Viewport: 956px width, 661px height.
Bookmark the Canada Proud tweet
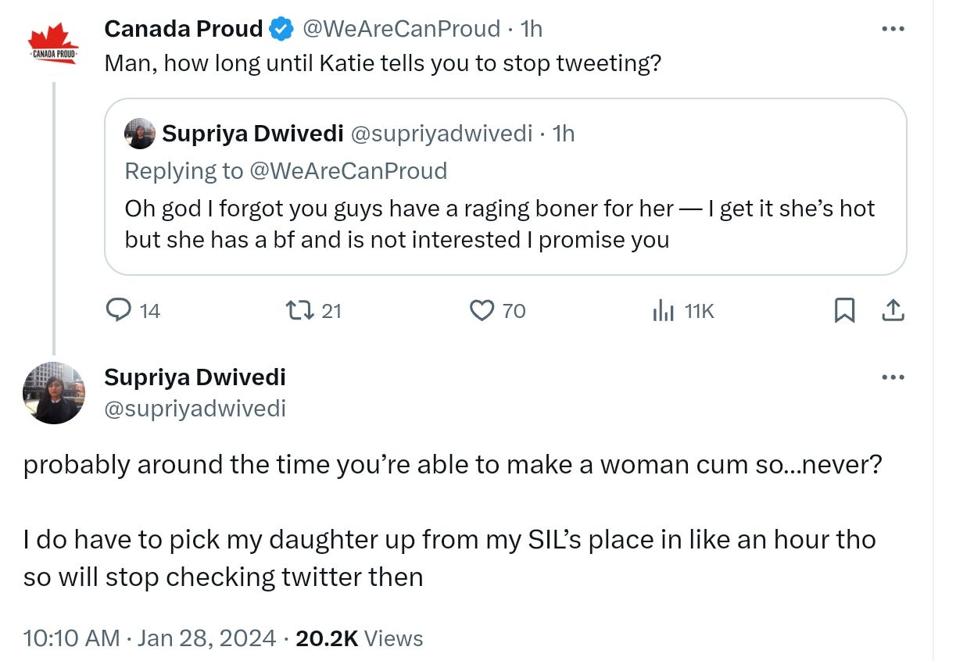(x=843, y=311)
